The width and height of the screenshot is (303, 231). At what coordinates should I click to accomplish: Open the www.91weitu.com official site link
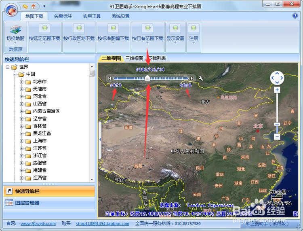[38, 224]
